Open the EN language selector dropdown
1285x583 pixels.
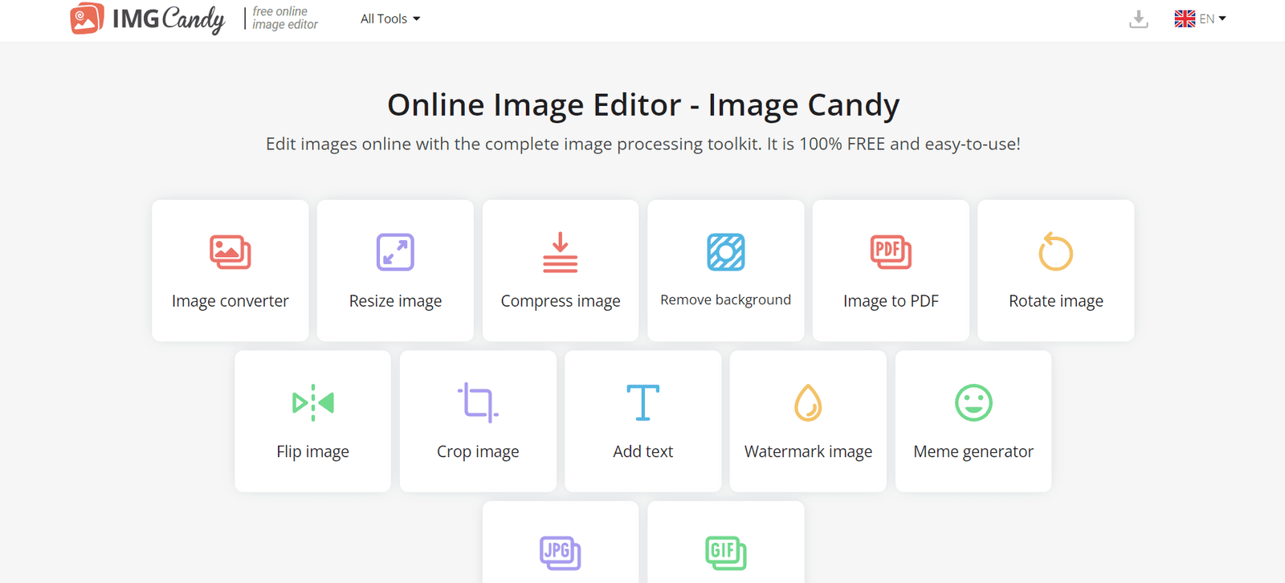[x=1212, y=18]
